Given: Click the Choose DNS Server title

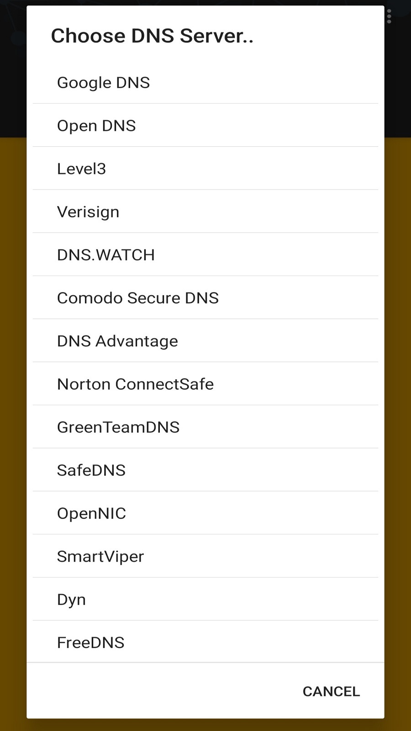Looking at the screenshot, I should (152, 36).
